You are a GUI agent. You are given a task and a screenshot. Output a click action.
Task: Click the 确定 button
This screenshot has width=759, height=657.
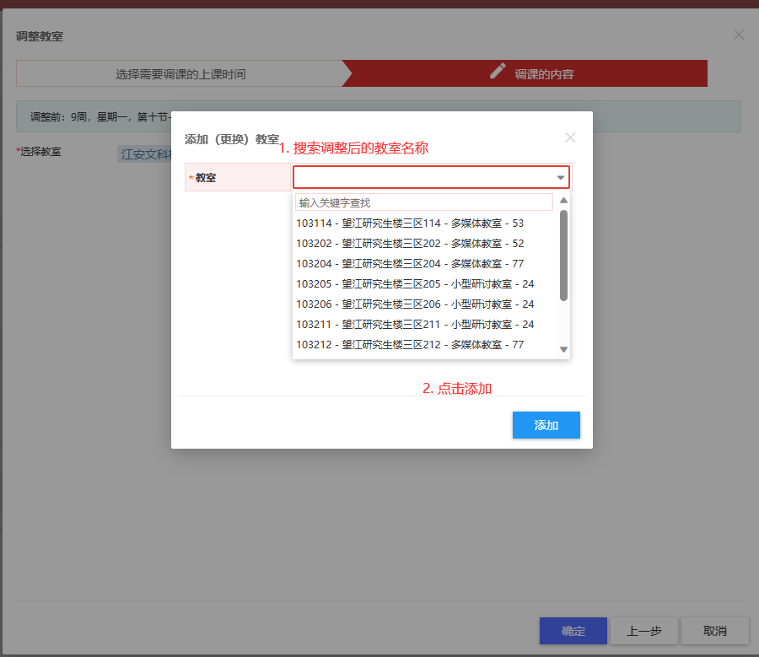click(x=573, y=631)
